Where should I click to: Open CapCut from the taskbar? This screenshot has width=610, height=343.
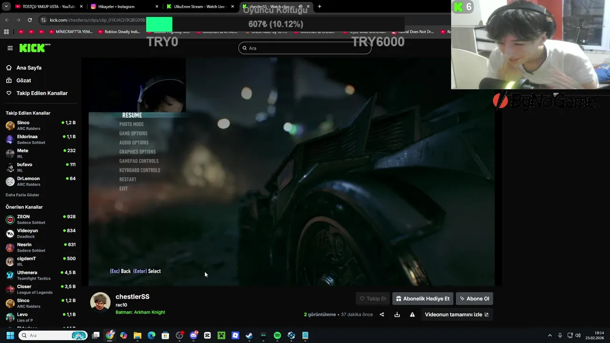(x=207, y=335)
